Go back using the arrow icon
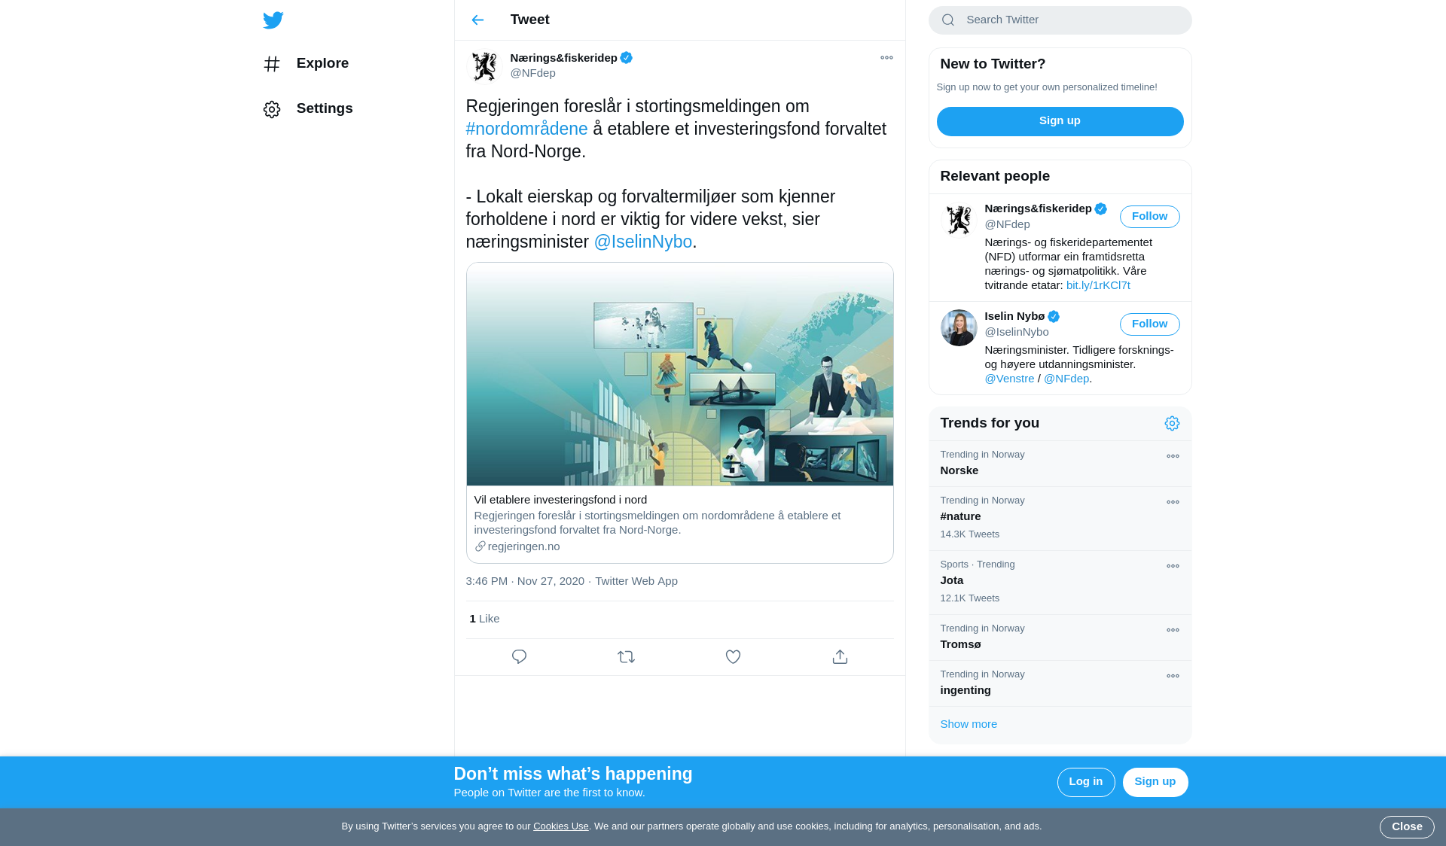The image size is (1446, 846). pyautogui.click(x=477, y=20)
